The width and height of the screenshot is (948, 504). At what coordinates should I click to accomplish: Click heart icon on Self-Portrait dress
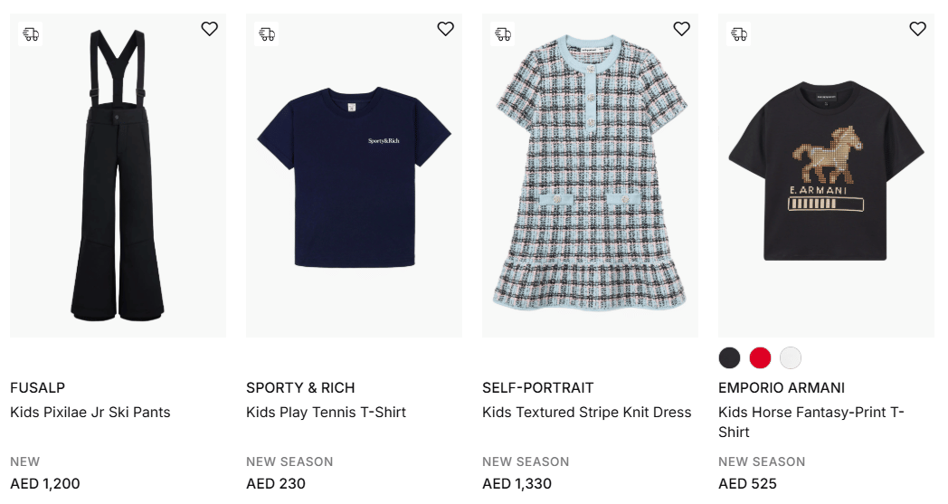[x=681, y=29]
